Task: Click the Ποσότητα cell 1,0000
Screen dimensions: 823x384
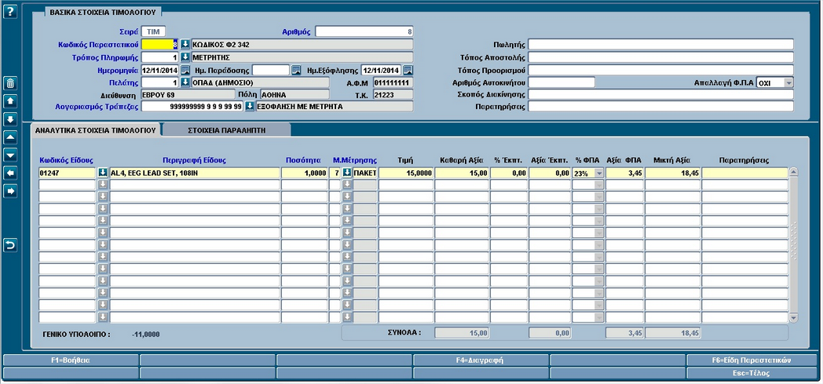Action: pyautogui.click(x=305, y=173)
